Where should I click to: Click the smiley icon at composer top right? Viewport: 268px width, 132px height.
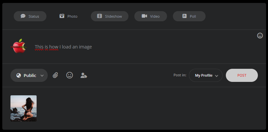260,36
